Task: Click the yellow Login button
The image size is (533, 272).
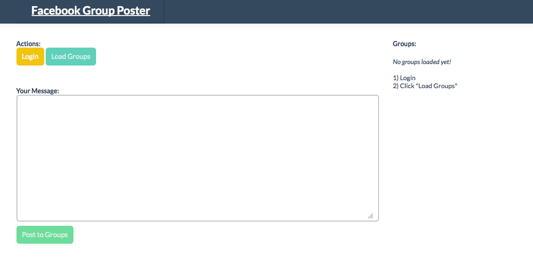Action: coord(30,57)
